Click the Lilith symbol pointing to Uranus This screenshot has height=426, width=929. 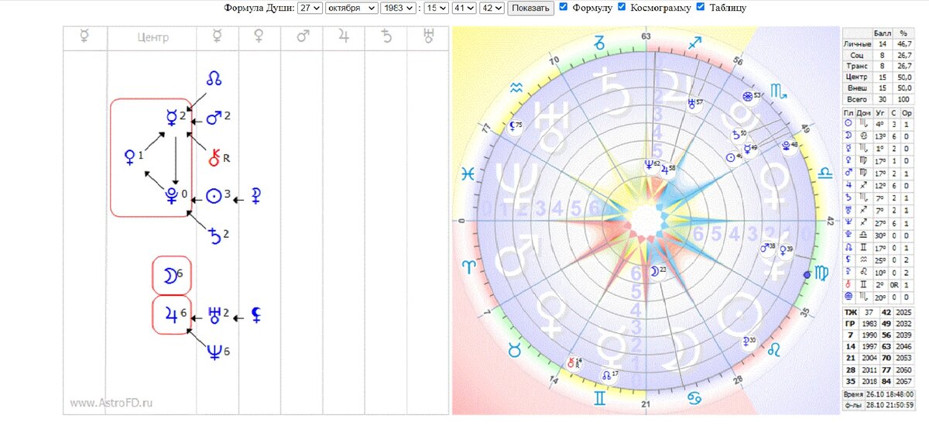(255, 314)
